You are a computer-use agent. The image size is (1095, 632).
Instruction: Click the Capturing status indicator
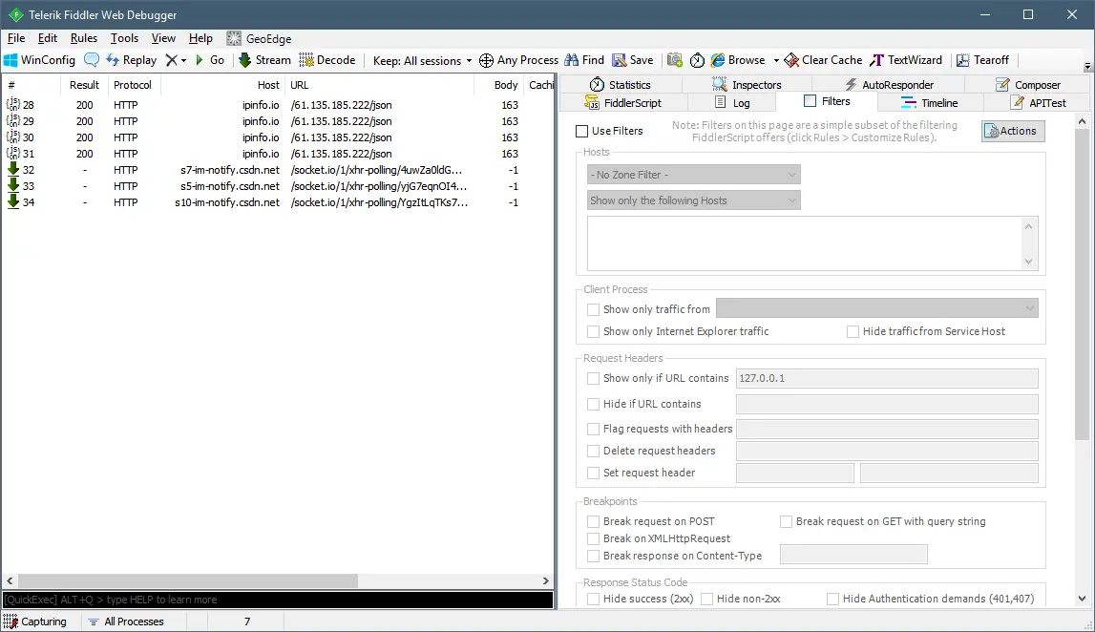(x=35, y=621)
